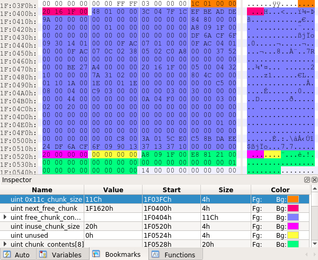Click start address 1F0520h cell
The image size is (318, 260).
pyautogui.click(x=157, y=226)
